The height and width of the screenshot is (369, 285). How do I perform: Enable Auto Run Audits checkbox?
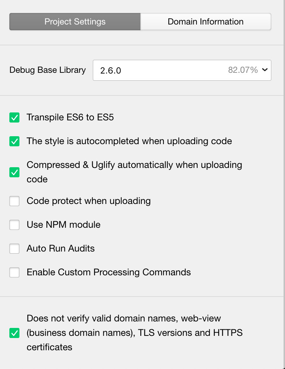14,249
